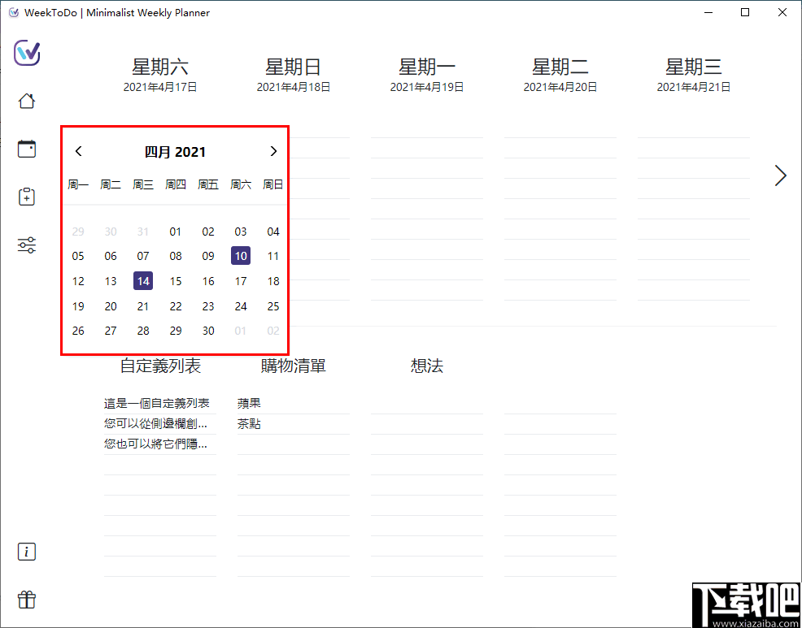Open the 購物清單 list title
This screenshot has width=802, height=628.
(294, 366)
